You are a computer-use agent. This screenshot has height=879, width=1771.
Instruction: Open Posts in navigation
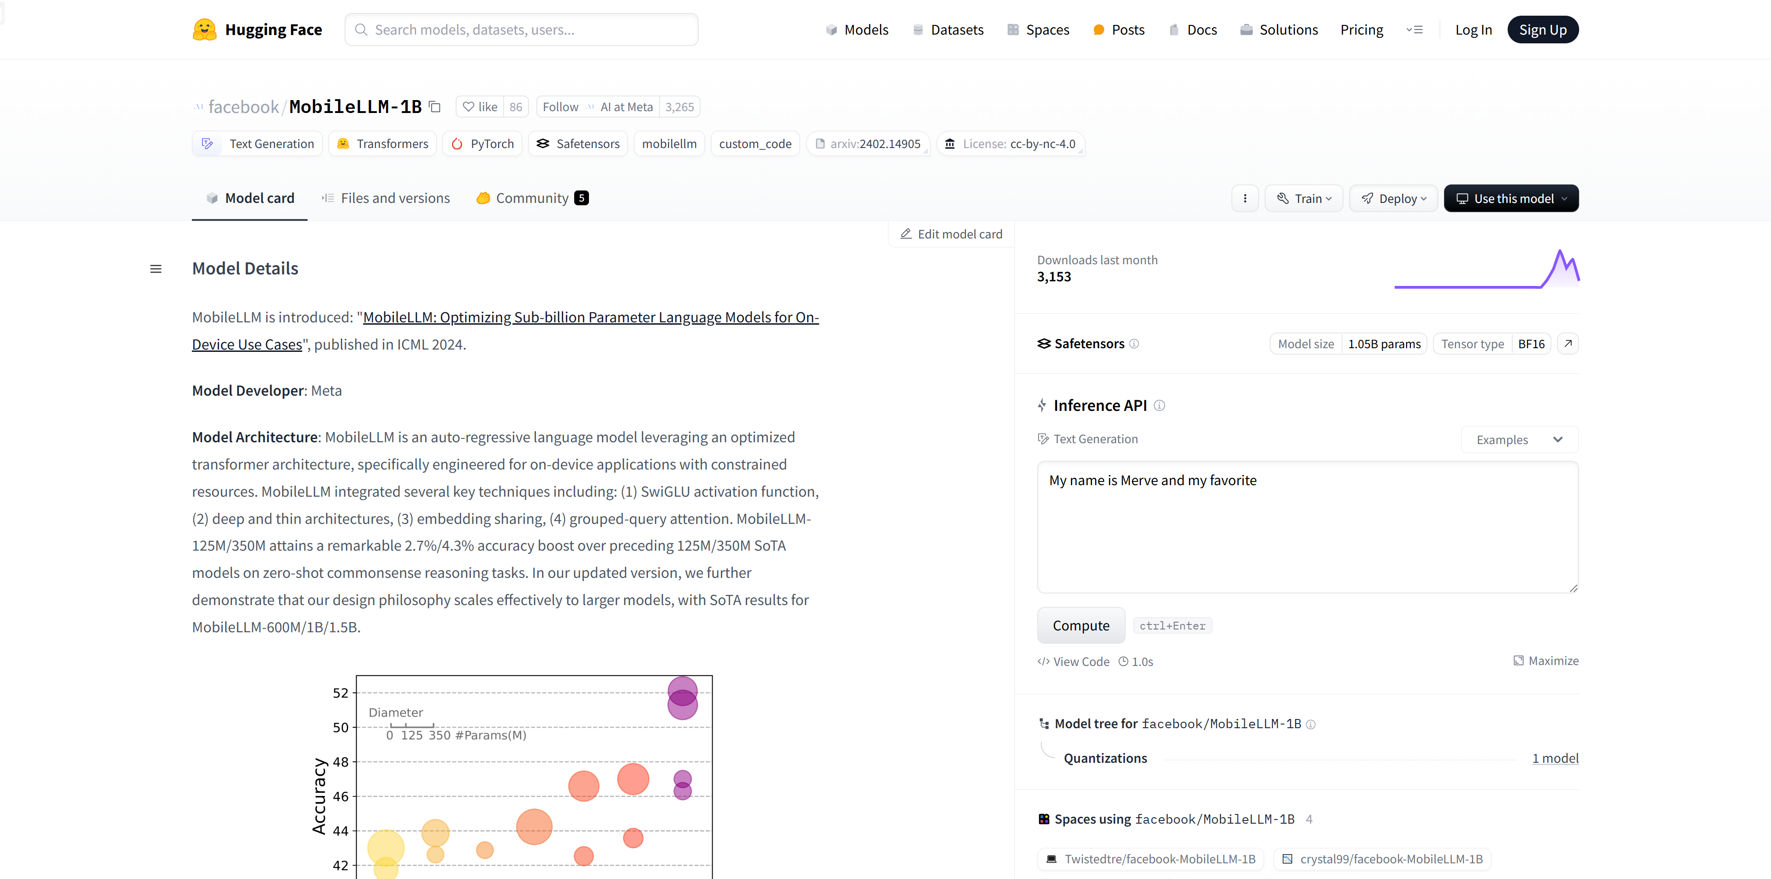[x=1118, y=30]
